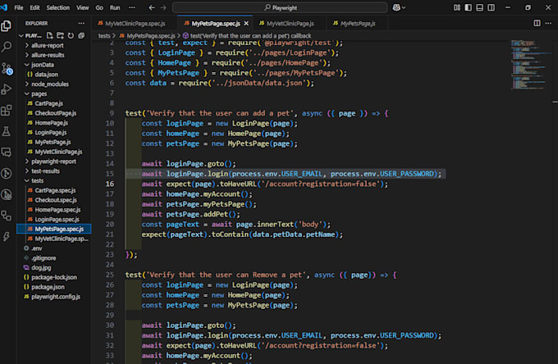Screen dimensions: 558x364
Task: Expand the node_modules folder
Action: [50, 84]
